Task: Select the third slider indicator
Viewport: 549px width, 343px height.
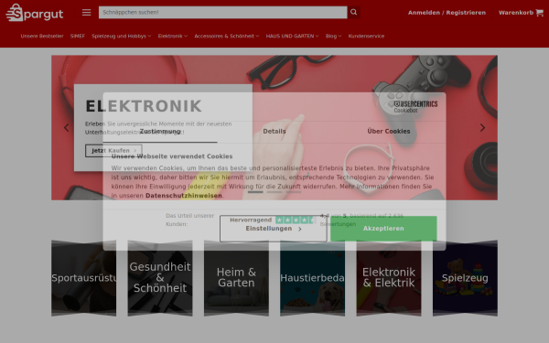Action: pyautogui.click(x=293, y=192)
